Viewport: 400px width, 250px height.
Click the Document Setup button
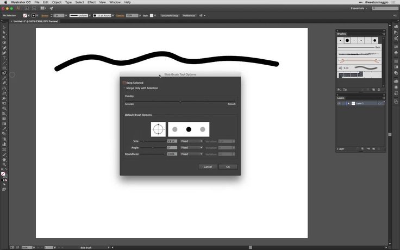[170, 16]
